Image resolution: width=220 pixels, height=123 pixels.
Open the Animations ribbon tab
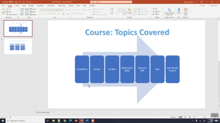pos(51,5)
